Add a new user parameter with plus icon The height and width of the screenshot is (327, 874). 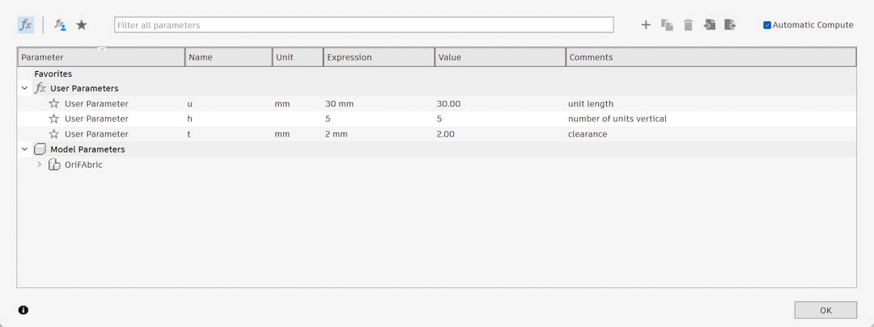[646, 25]
